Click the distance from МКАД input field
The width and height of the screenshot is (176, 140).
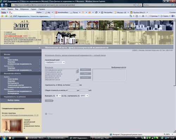tap(75, 85)
